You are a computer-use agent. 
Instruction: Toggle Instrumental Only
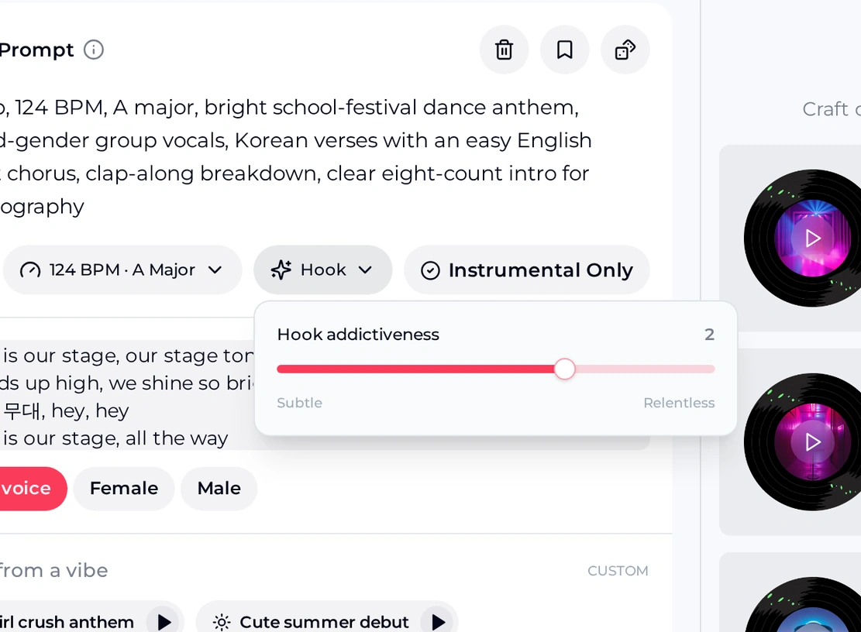tap(526, 270)
